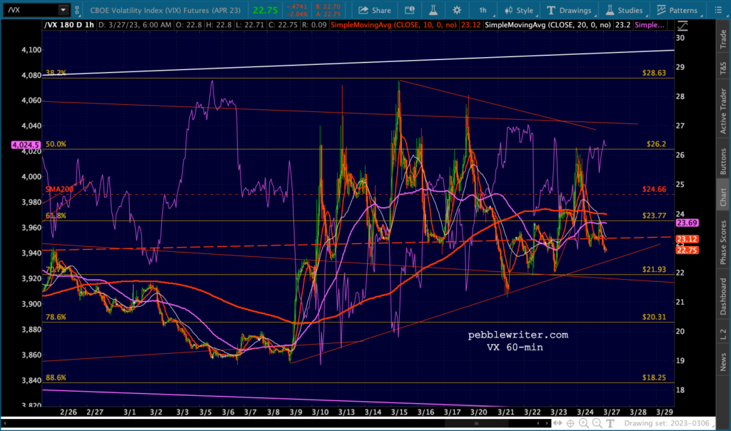
Task: Open the Drawings menu
Action: [569, 10]
